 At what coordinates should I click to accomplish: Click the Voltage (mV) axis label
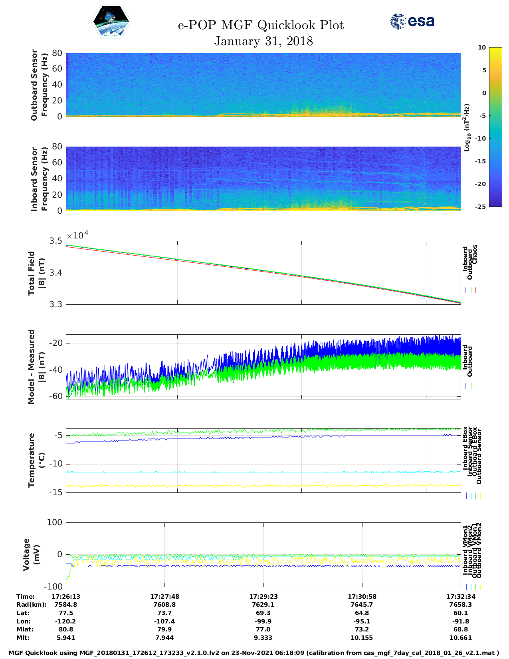[x=32, y=554]
